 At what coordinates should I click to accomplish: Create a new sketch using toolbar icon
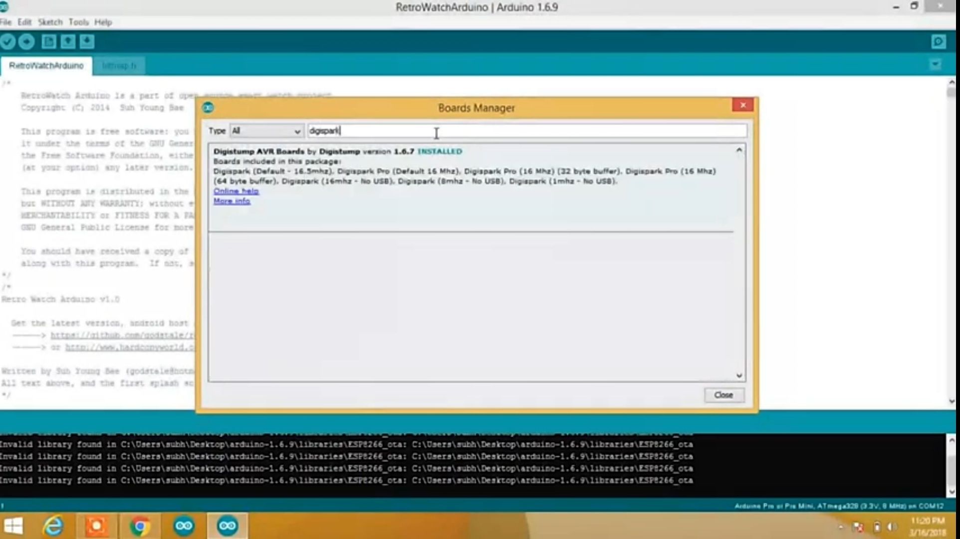coord(48,41)
